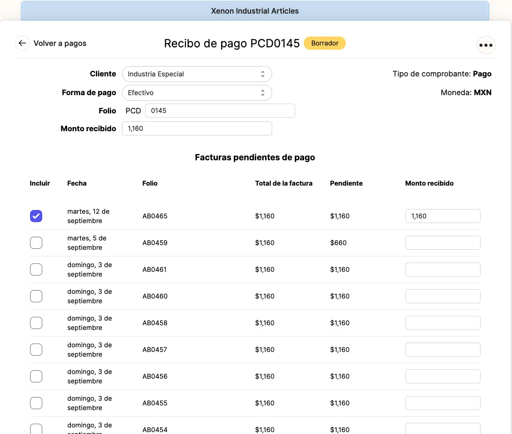The width and height of the screenshot is (512, 434).
Task: Edit the Folio number field
Action: [x=220, y=111]
